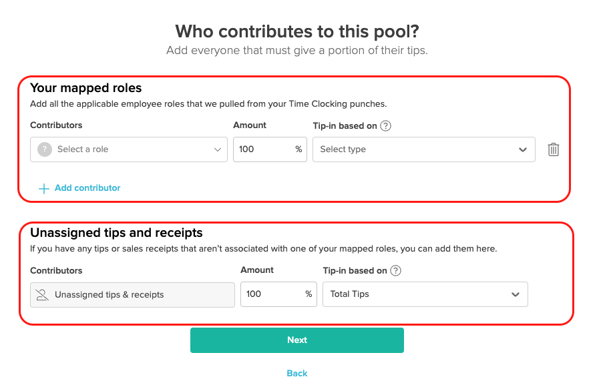Click the percent sign in mapped roles amount

pyautogui.click(x=298, y=149)
